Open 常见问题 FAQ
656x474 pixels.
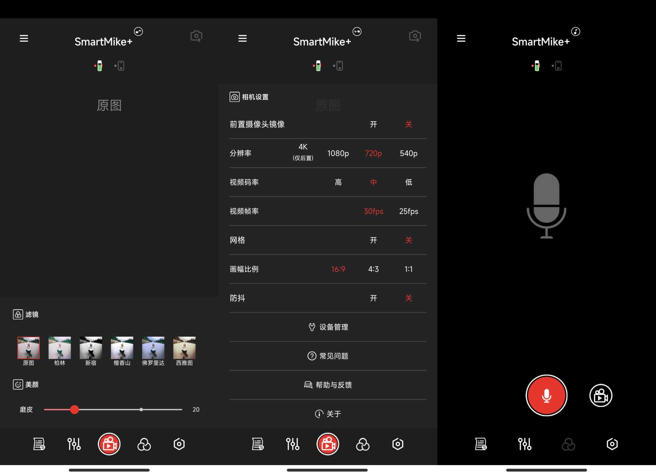click(328, 356)
